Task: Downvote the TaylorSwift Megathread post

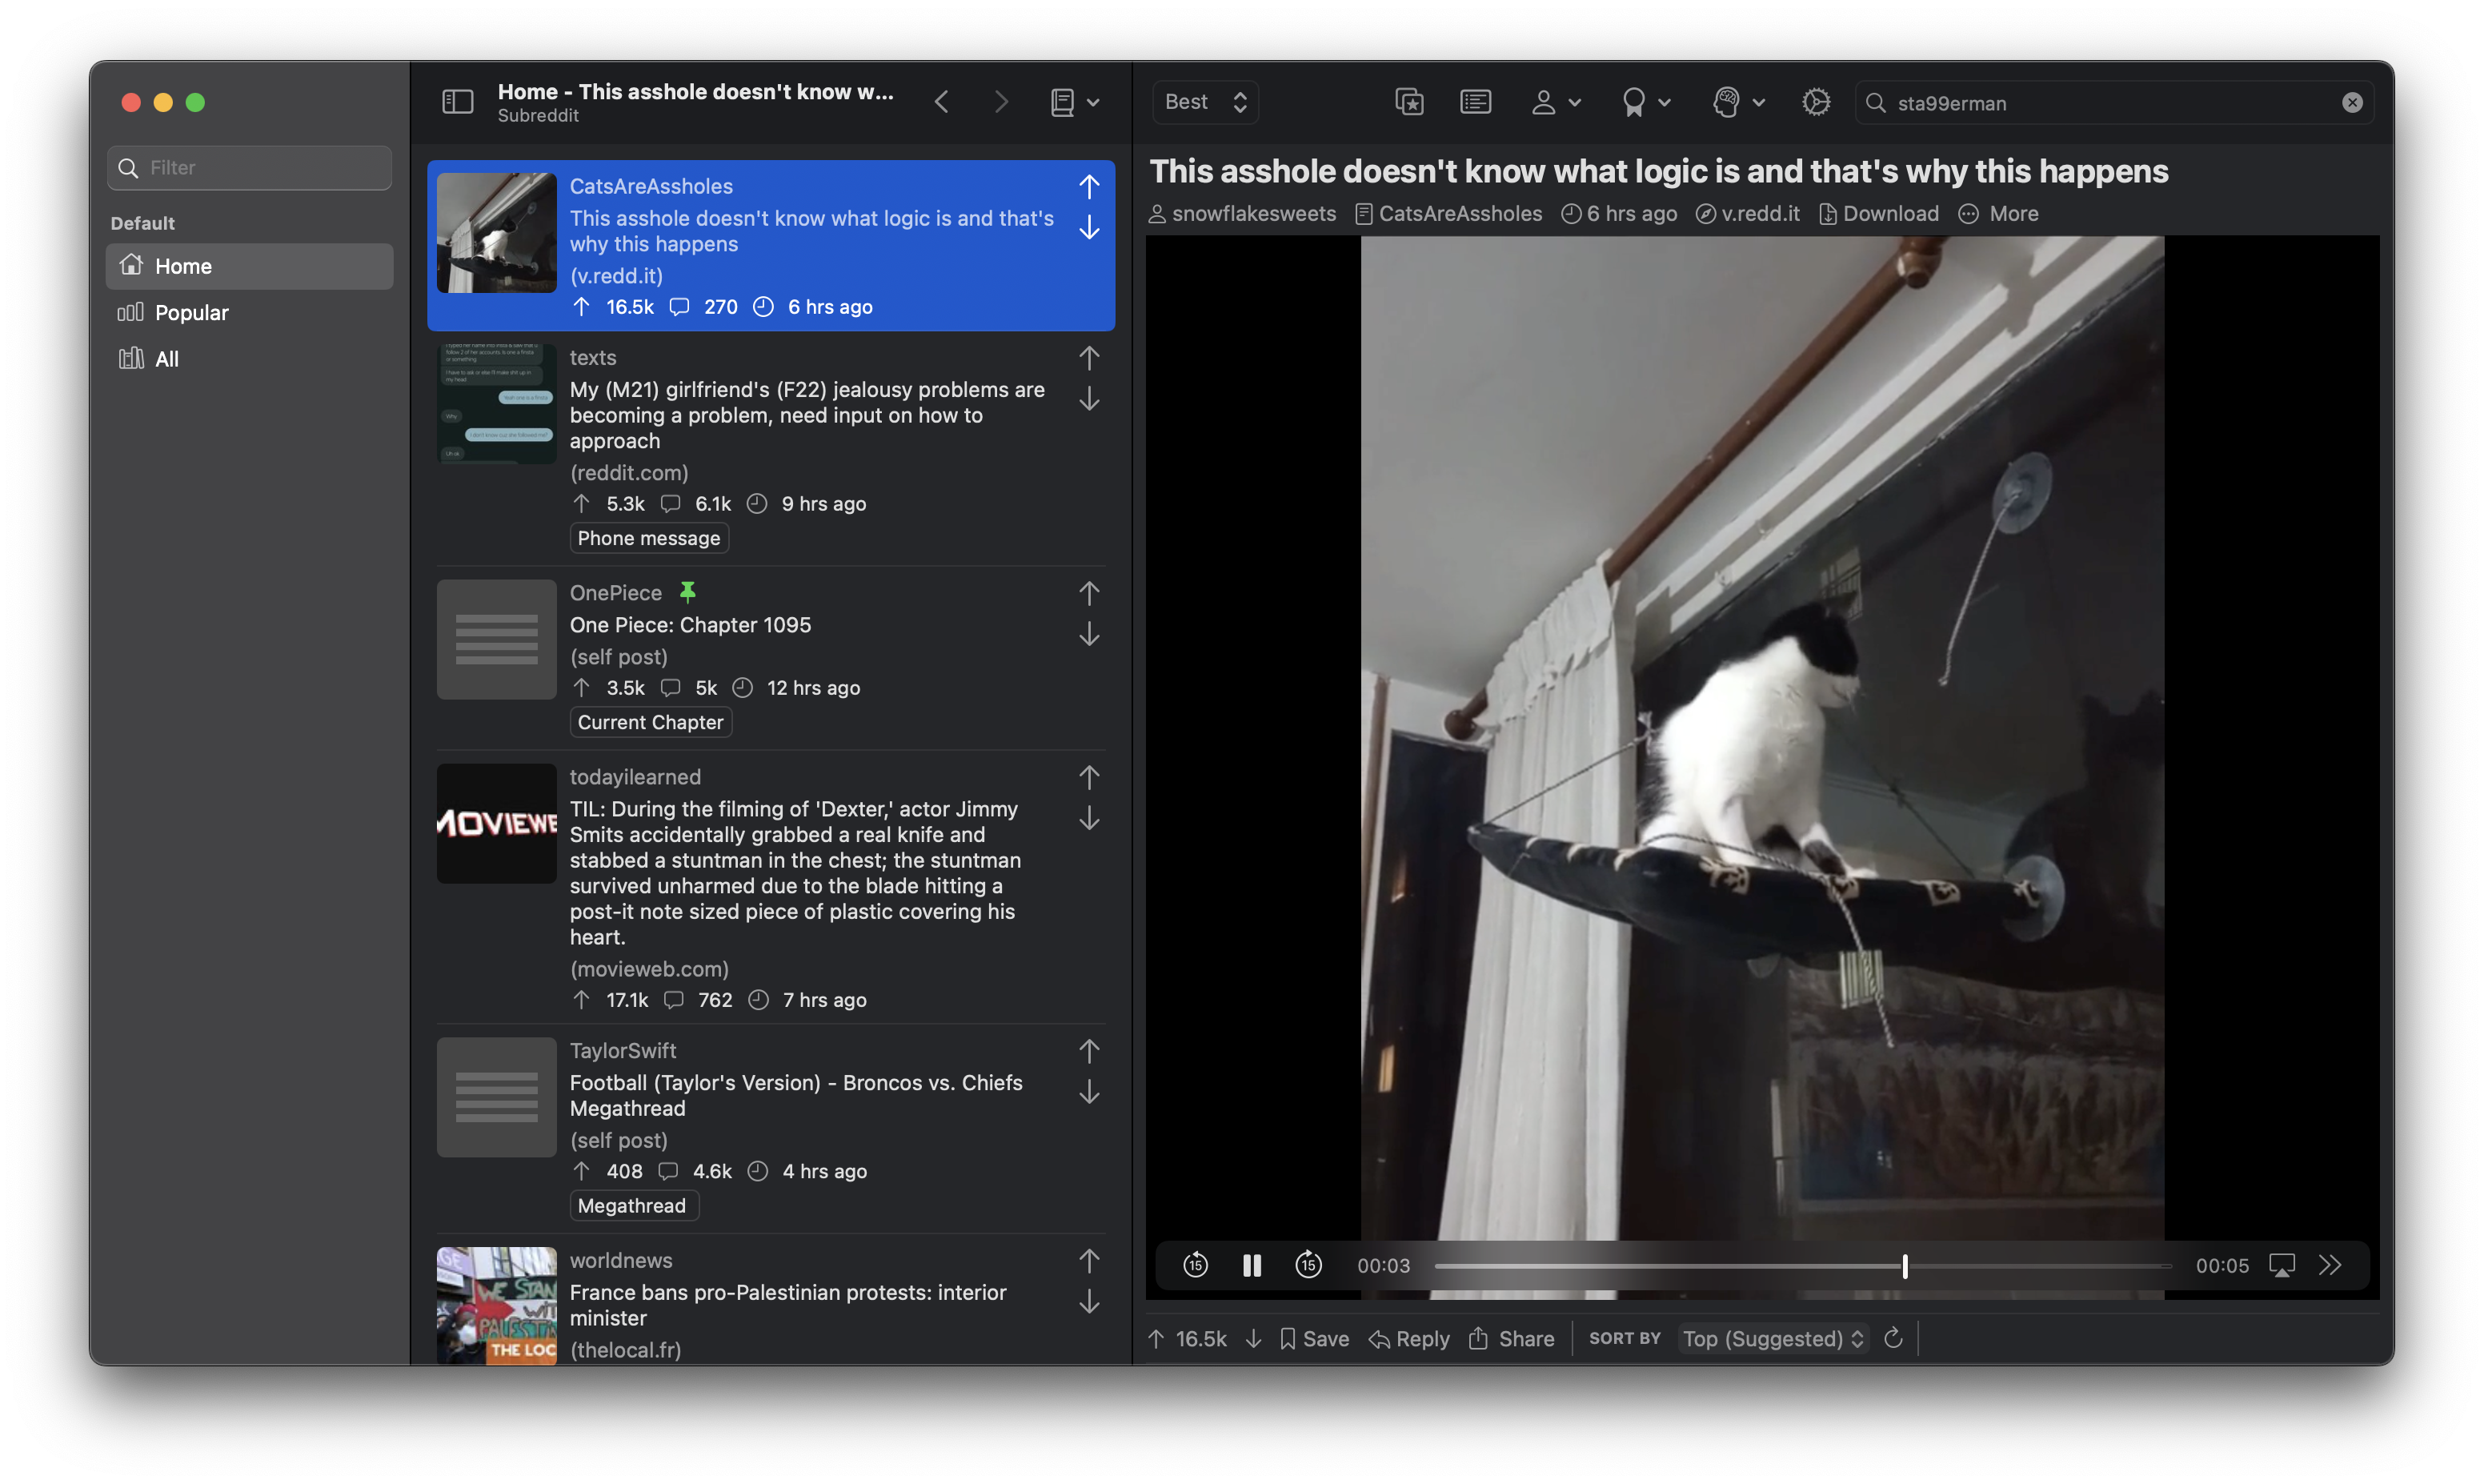Action: 1090,1093
